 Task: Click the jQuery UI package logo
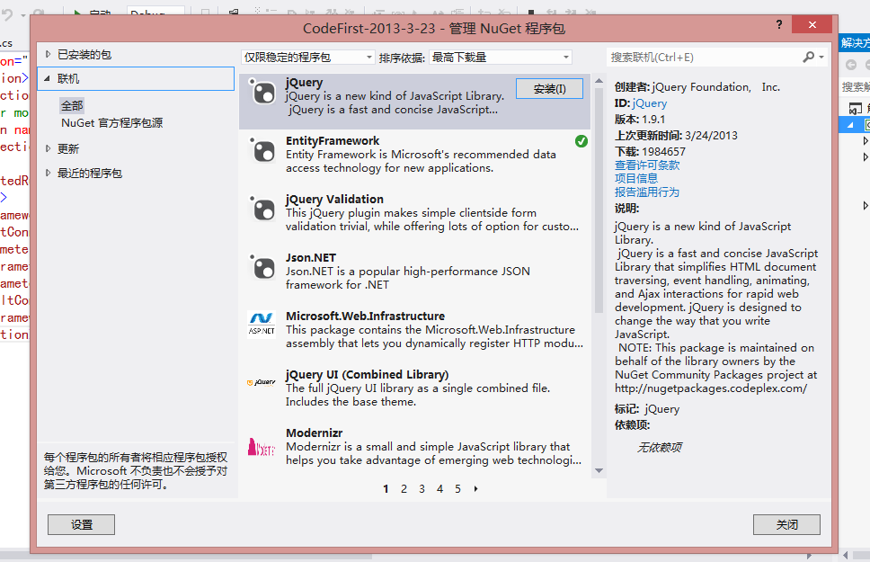262,383
